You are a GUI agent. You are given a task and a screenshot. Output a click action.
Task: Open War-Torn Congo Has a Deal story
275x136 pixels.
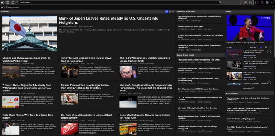tap(248, 99)
